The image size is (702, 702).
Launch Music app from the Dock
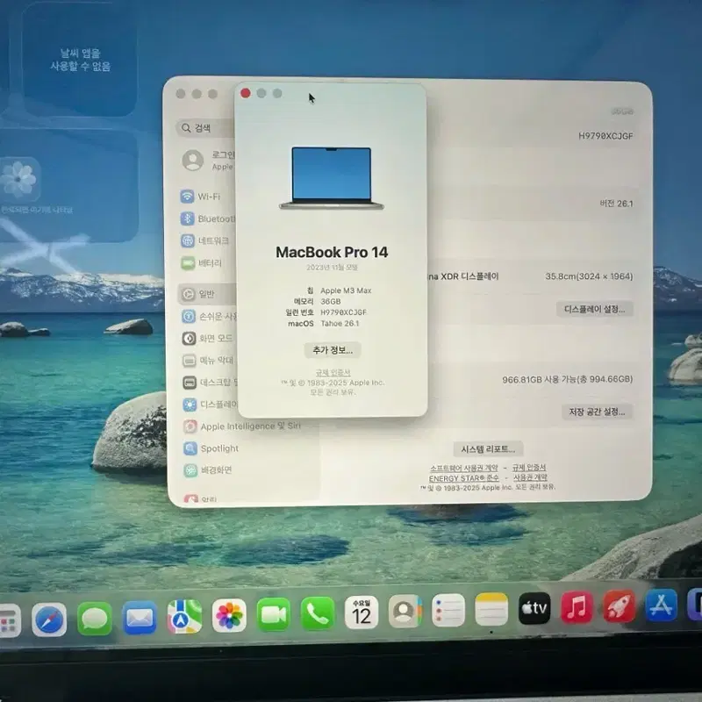coord(577,607)
